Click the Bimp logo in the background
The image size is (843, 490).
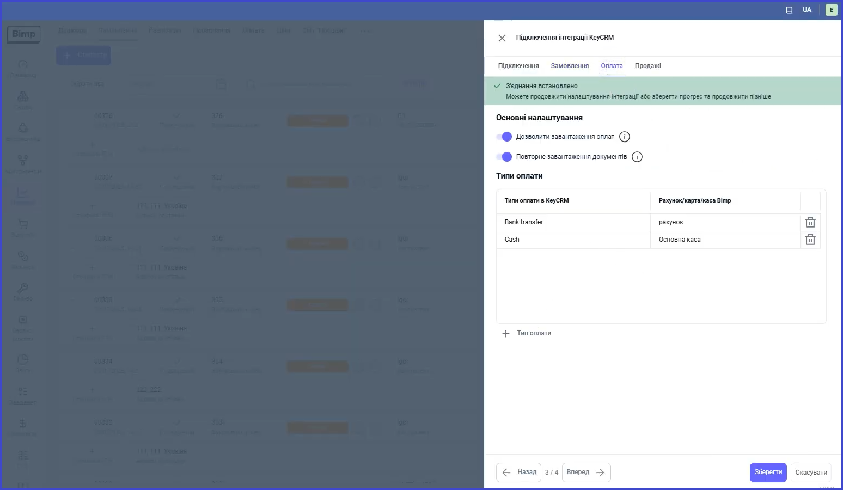23,34
